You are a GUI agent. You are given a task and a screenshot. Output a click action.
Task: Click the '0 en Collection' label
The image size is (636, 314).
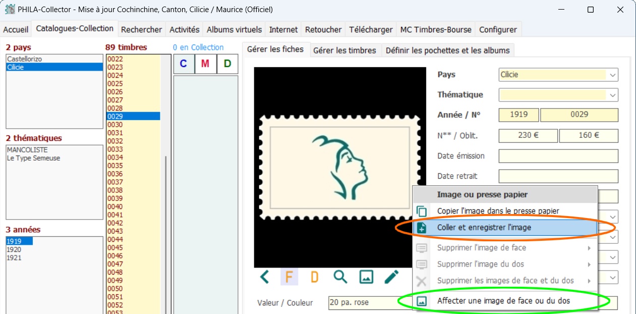198,47
